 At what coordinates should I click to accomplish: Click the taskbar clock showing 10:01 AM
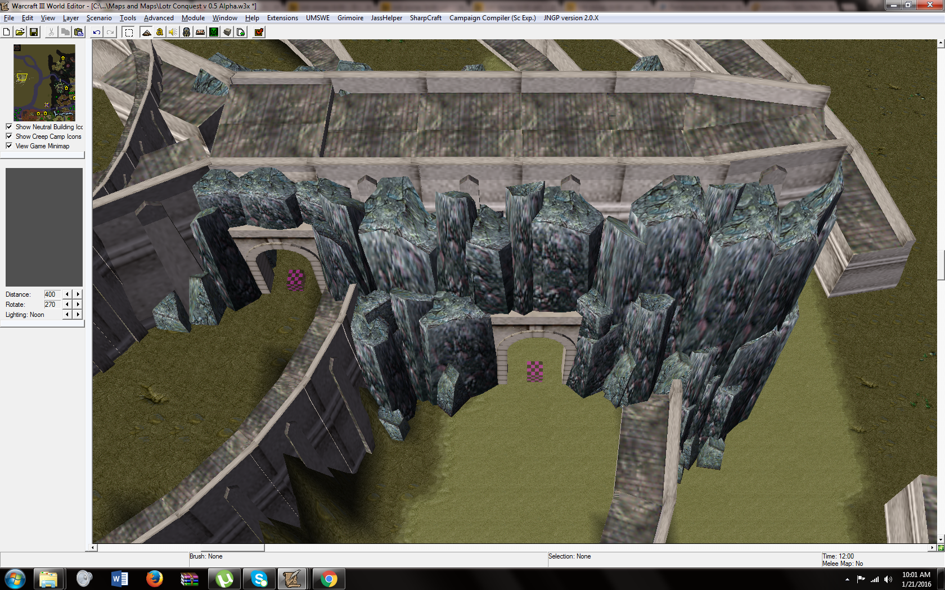pyautogui.click(x=916, y=579)
